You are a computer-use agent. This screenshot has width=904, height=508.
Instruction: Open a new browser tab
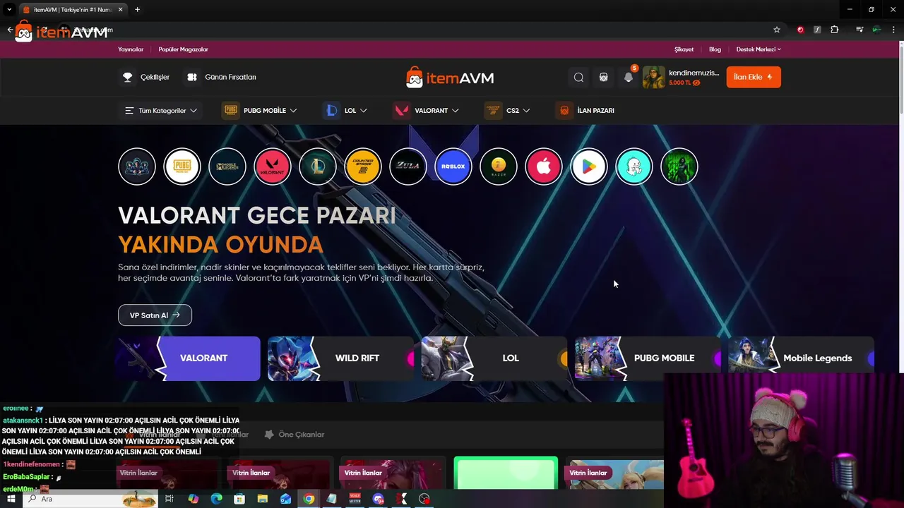[x=137, y=10]
